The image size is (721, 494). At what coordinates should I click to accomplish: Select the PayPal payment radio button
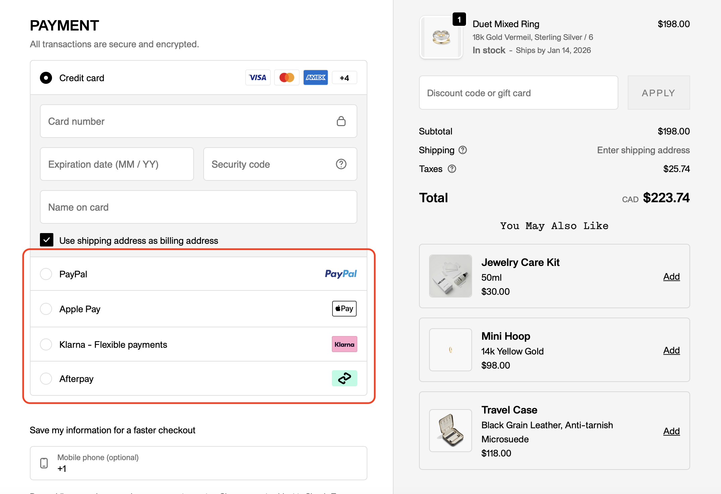(46, 274)
